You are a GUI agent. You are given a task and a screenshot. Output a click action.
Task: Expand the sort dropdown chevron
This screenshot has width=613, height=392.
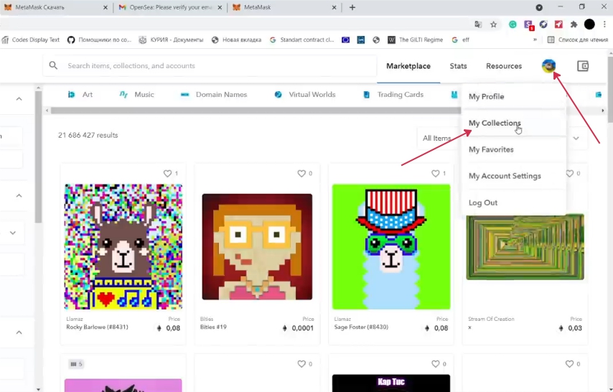[x=576, y=139]
